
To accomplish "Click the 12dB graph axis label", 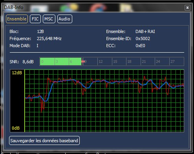I will 17,73.
